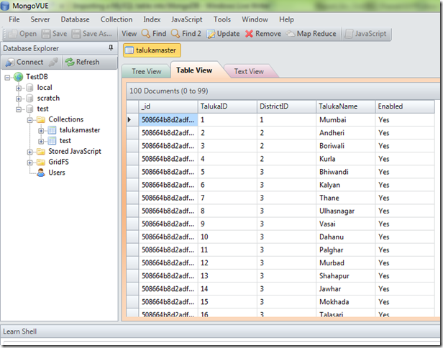Expand the Stored JavaScript folder
Image resolution: width=443 pixels, height=348 pixels.
pyautogui.click(x=29, y=152)
